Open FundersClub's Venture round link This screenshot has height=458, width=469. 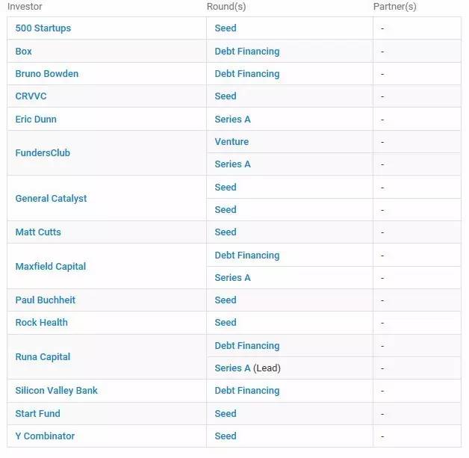click(232, 142)
